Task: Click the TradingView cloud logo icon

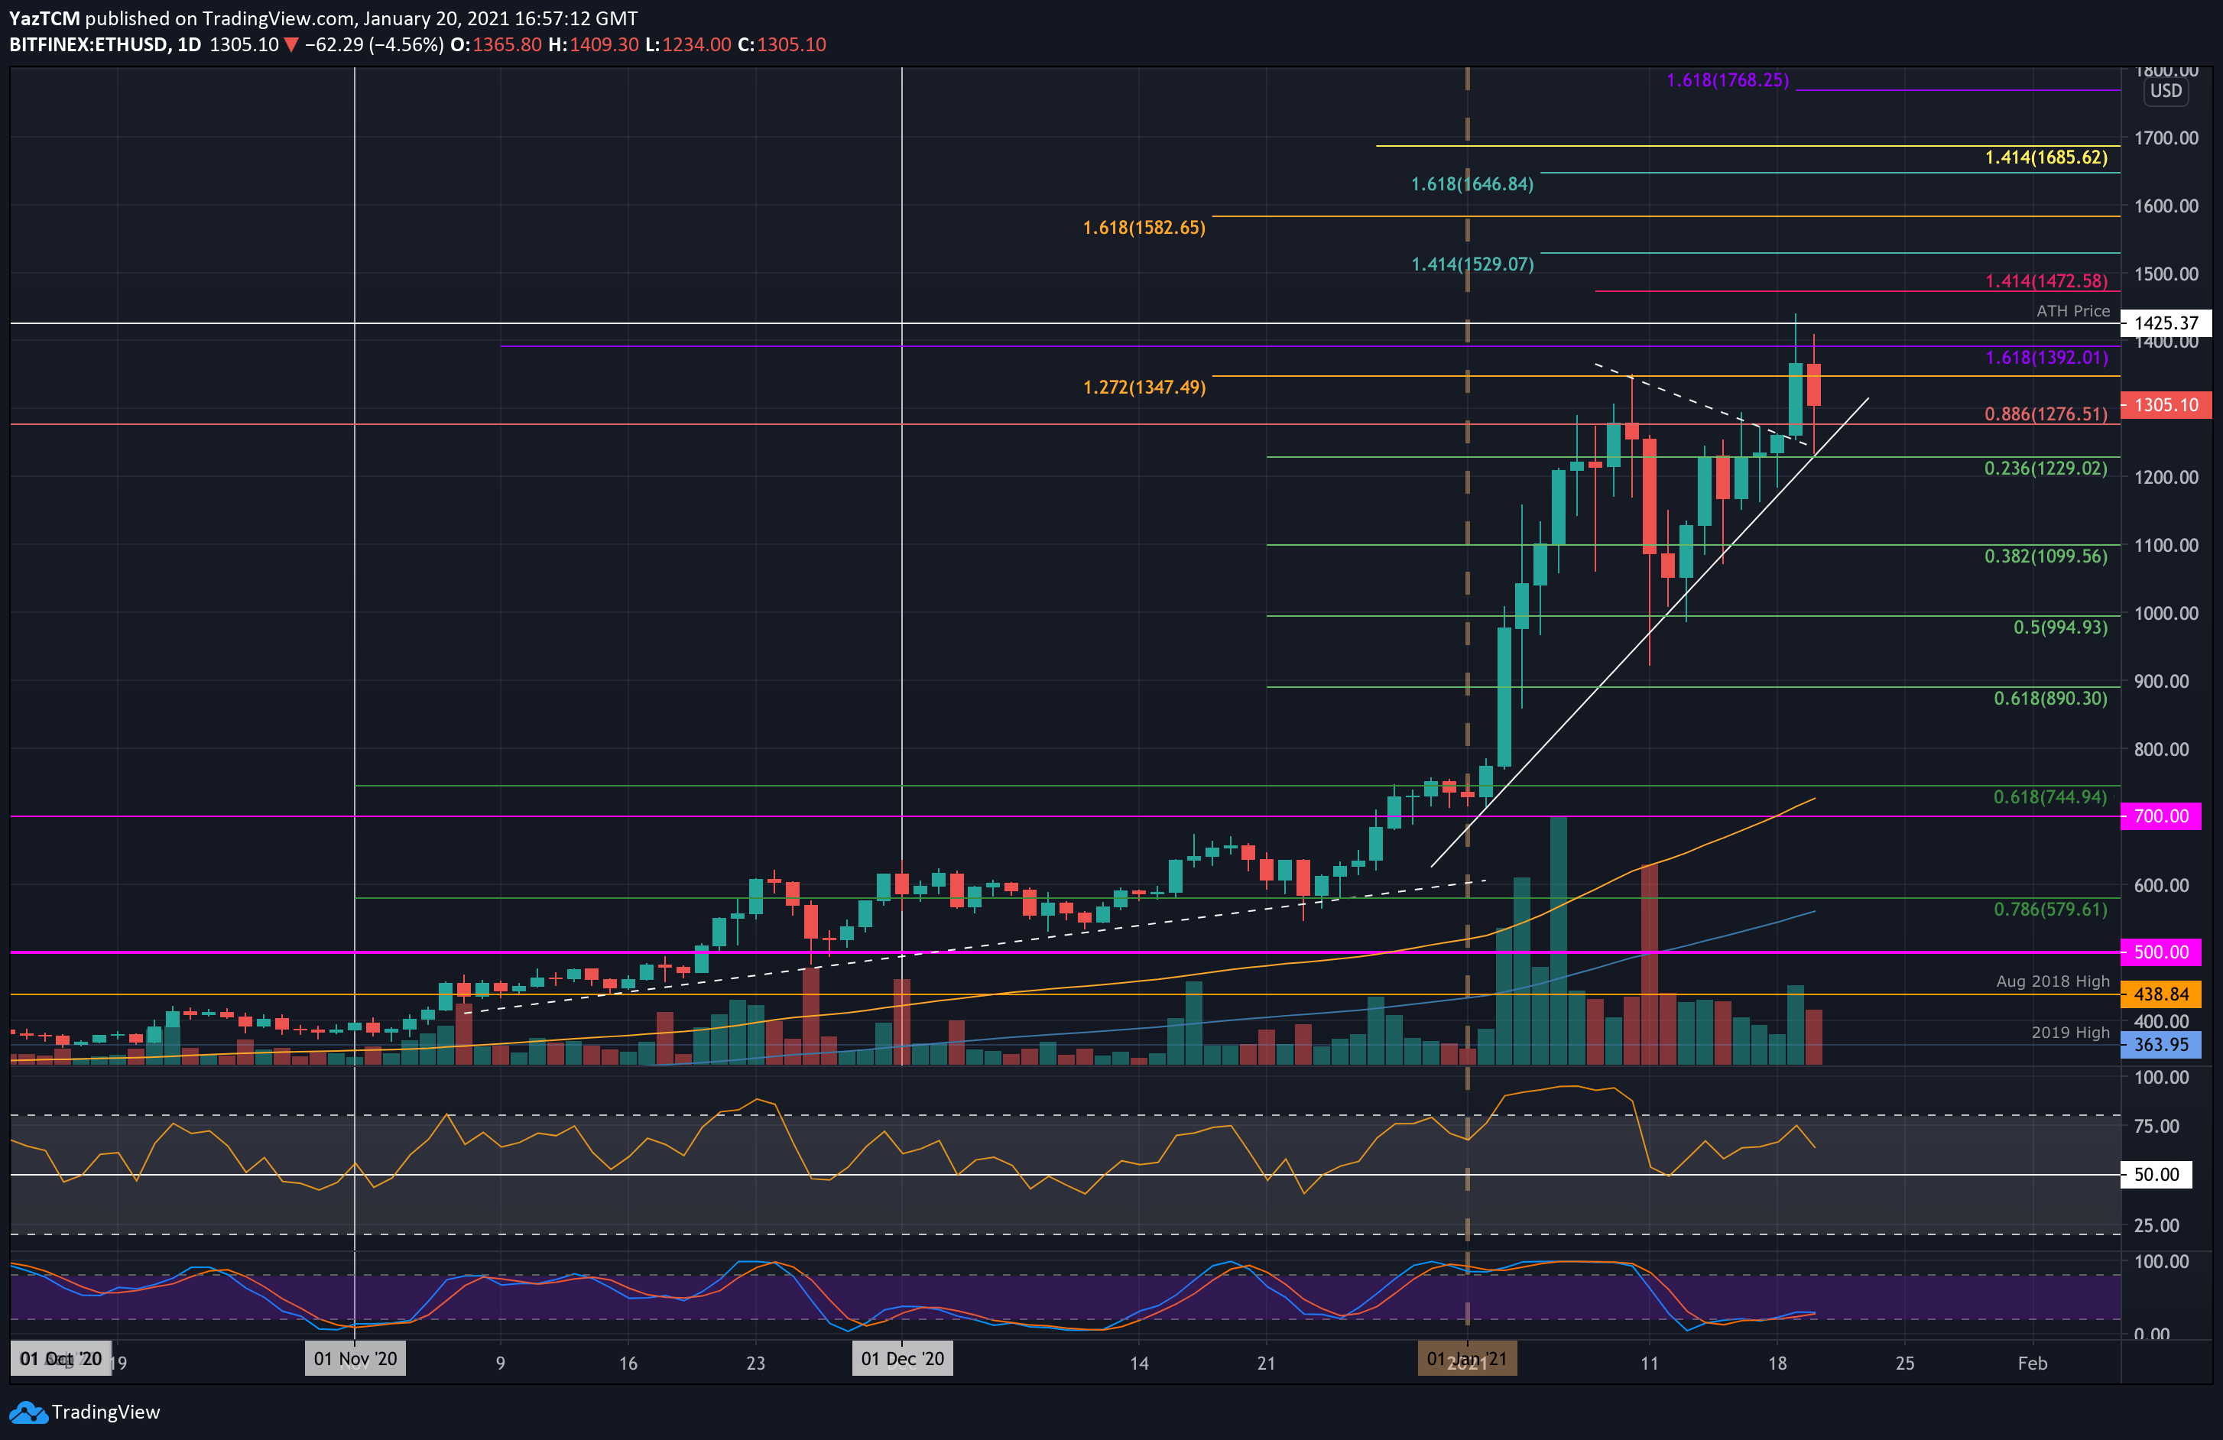Action: click(28, 1412)
